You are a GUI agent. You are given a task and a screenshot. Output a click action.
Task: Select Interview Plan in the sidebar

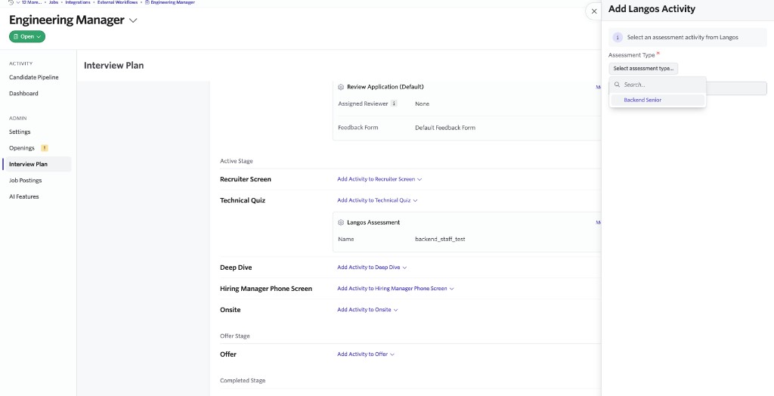pyautogui.click(x=37, y=164)
